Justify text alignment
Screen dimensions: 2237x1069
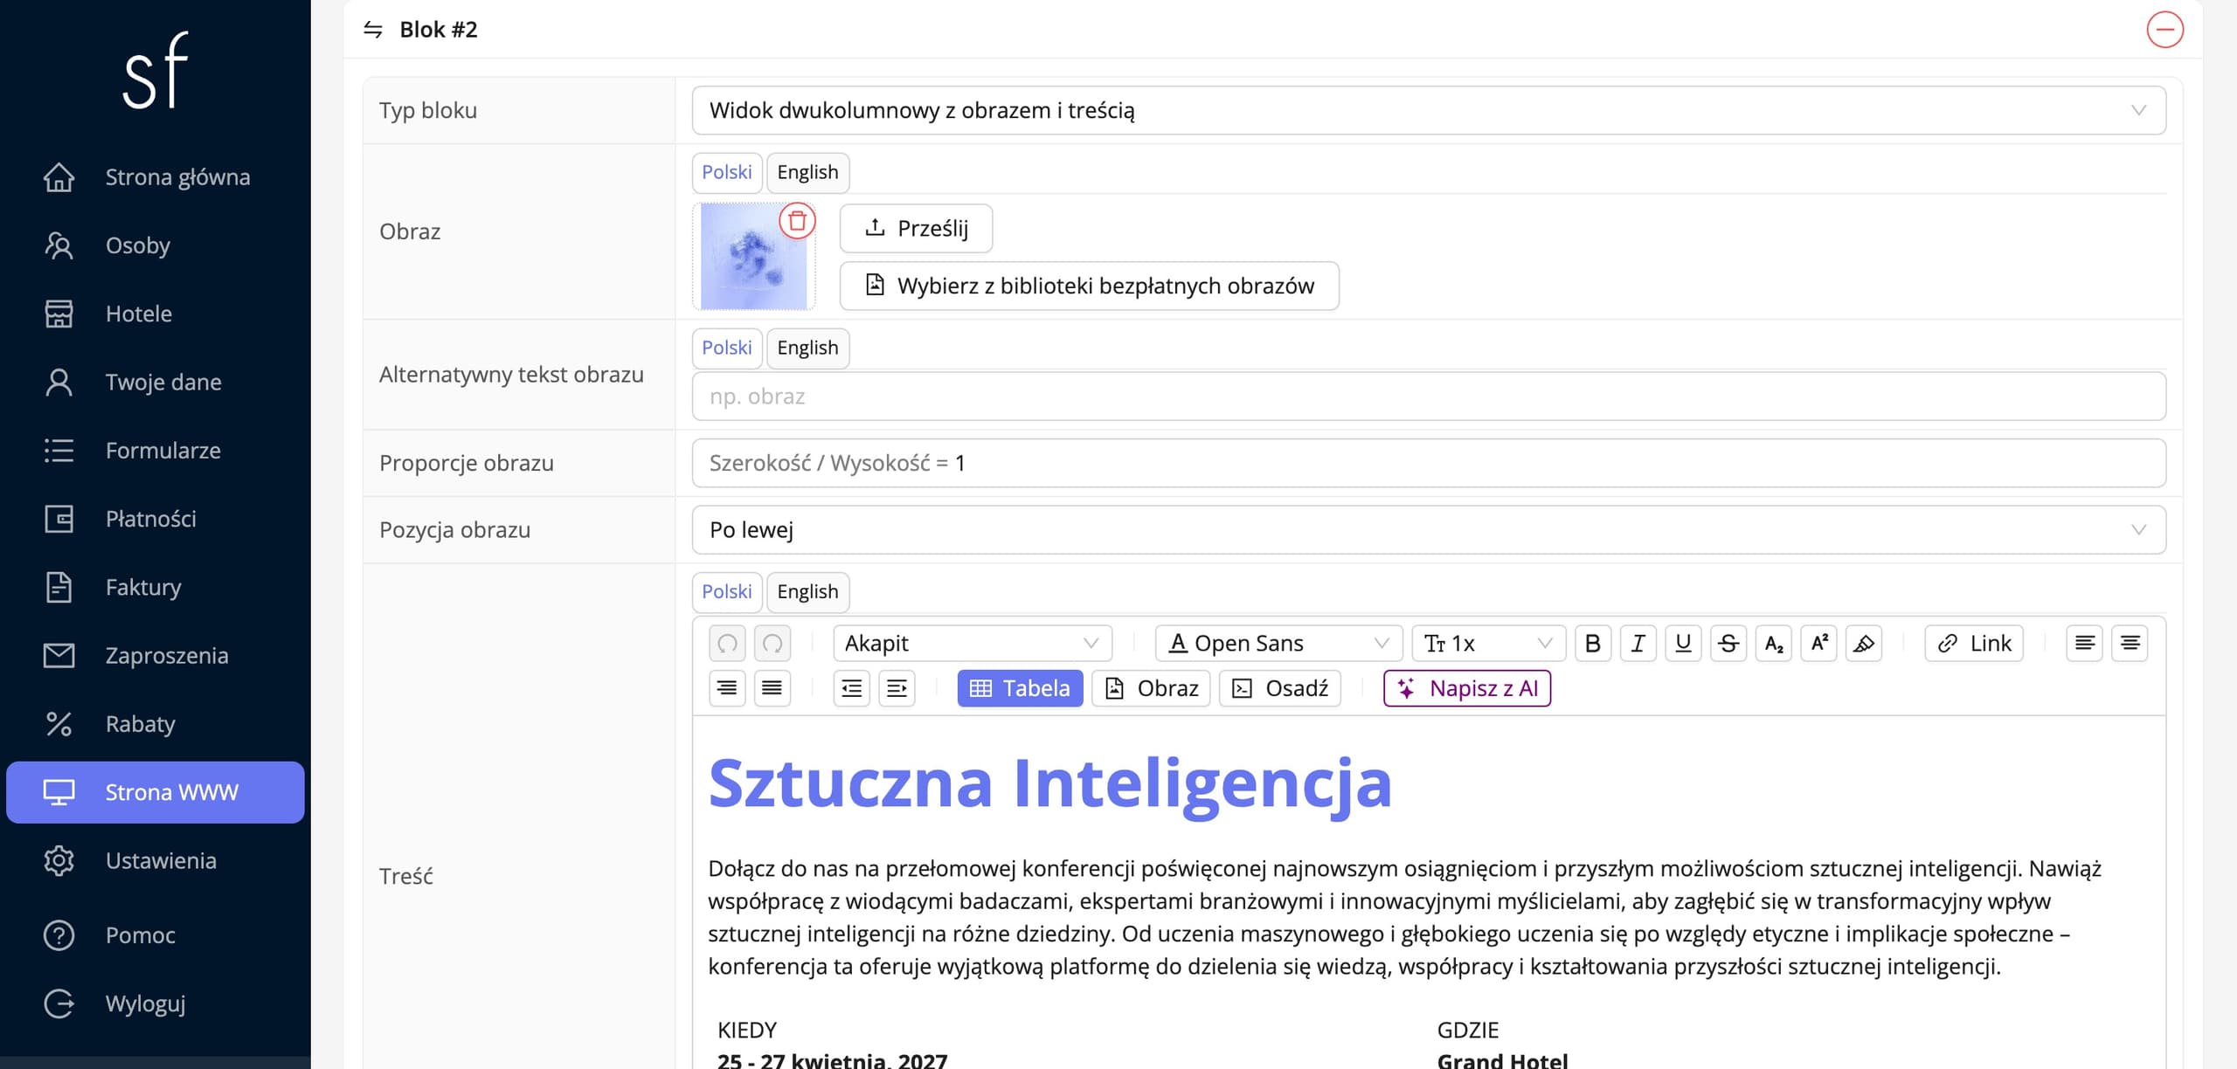pos(772,688)
